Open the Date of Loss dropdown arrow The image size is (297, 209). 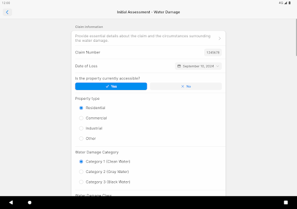(218, 66)
